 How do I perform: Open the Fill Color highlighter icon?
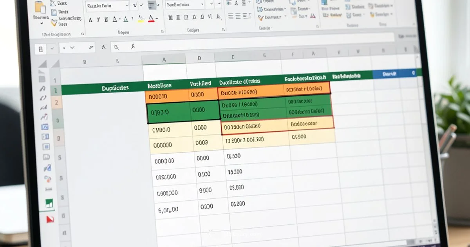tap(141, 18)
